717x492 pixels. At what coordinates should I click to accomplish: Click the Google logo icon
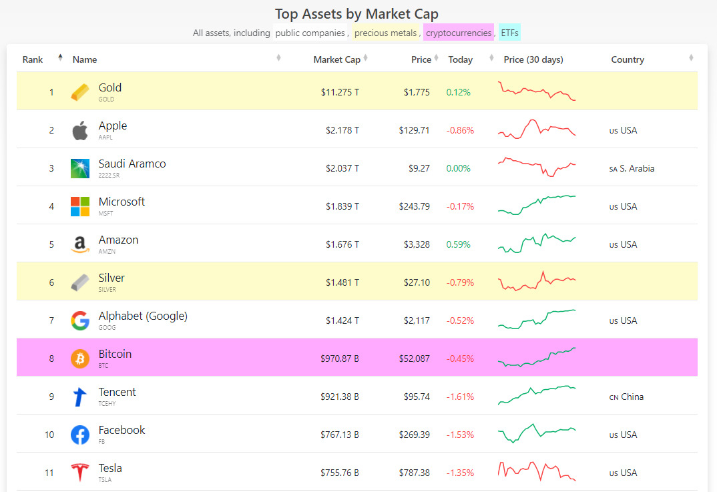click(x=80, y=320)
